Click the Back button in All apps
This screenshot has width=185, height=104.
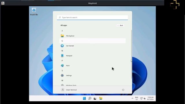pyautogui.click(x=120, y=25)
